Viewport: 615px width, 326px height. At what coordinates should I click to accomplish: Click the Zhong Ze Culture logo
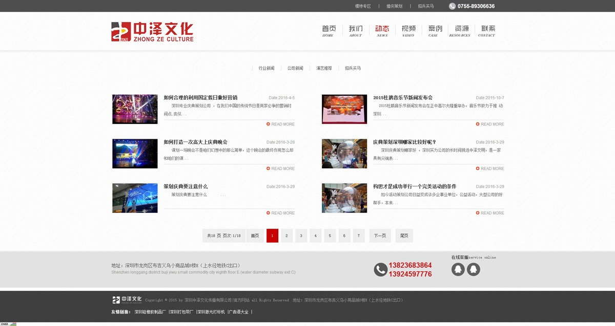click(152, 32)
